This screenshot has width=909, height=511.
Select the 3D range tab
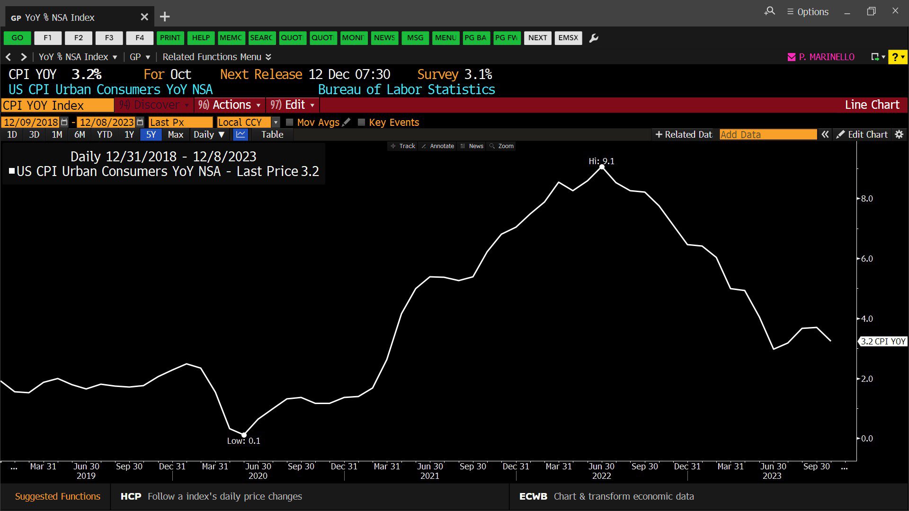tap(34, 134)
